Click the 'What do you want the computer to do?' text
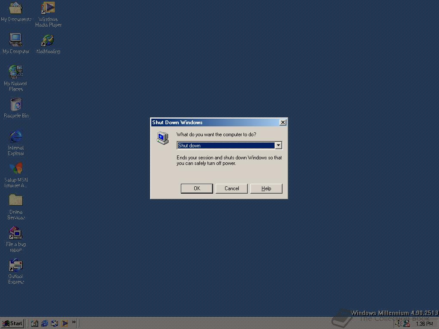Viewport: 439px width, 329px height. coord(216,135)
